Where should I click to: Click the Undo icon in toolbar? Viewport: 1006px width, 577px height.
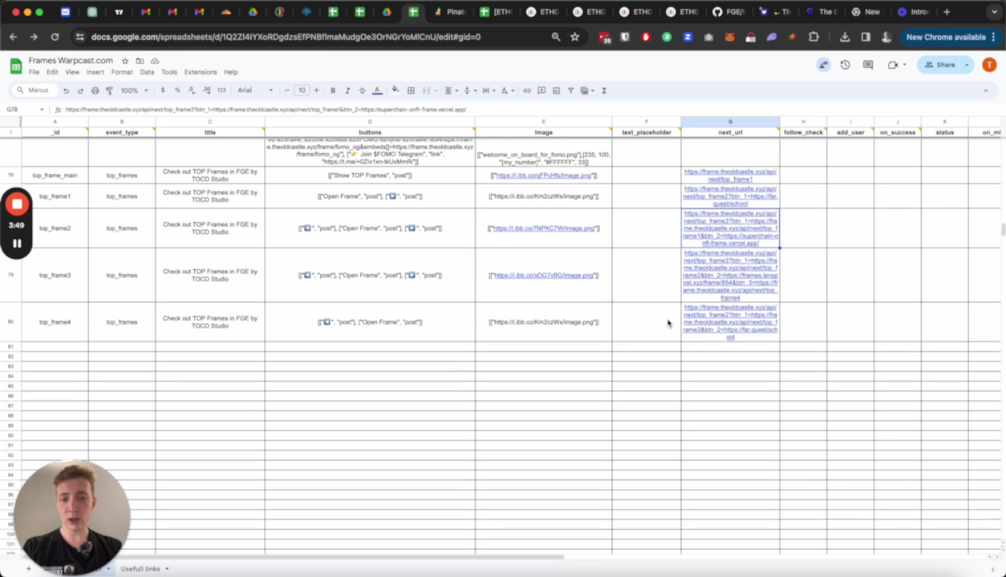coord(67,91)
